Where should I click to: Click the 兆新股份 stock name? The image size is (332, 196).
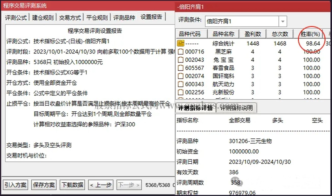pos(223,92)
